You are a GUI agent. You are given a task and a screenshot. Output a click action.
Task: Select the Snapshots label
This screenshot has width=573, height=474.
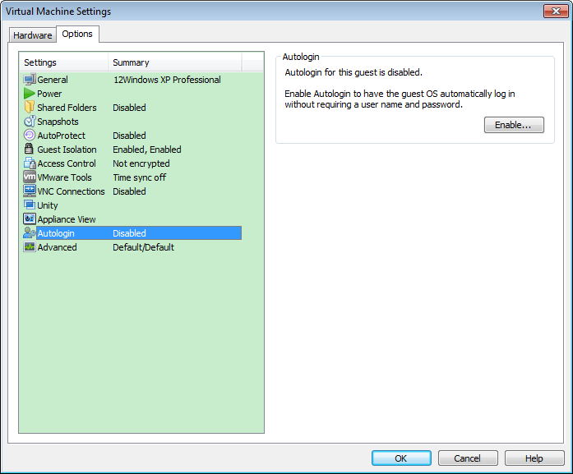click(x=58, y=122)
